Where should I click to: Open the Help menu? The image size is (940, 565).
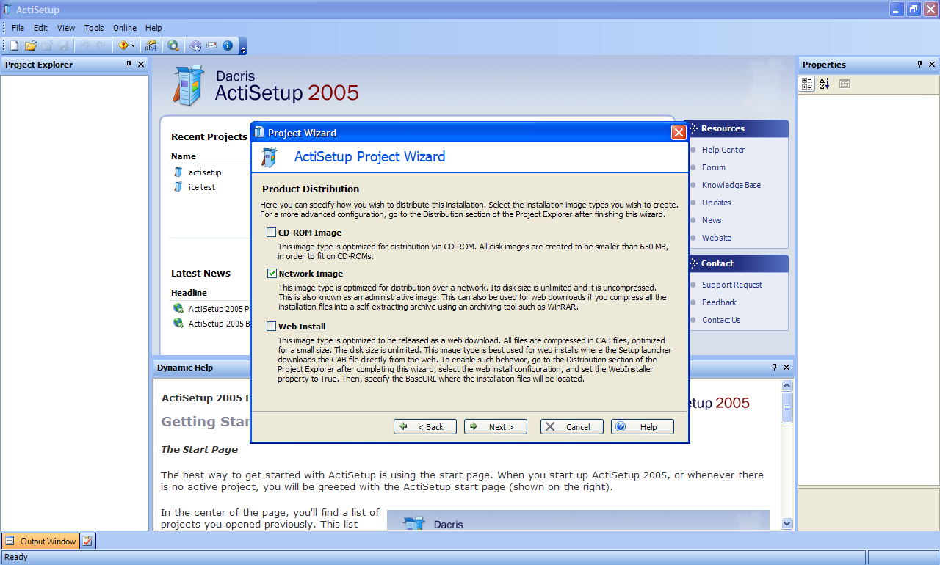[153, 28]
